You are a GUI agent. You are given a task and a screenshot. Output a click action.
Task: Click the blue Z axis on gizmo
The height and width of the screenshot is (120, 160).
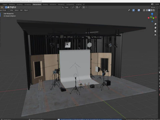coord(152,14)
